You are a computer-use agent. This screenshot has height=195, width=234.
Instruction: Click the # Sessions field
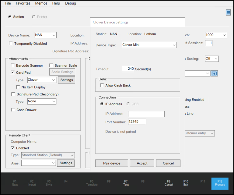tap(209, 43)
